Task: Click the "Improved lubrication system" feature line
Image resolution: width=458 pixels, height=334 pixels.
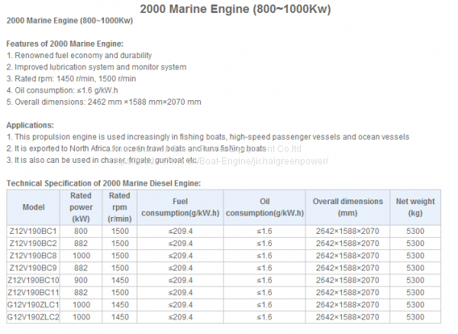Action: tap(96, 66)
